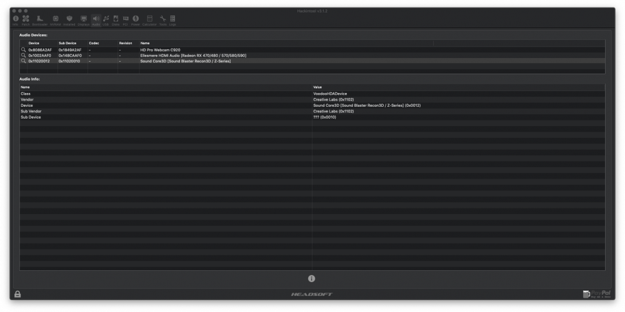Select the Vendor name cell
Image resolution: width=625 pixels, height=312 pixels.
(x=27, y=99)
